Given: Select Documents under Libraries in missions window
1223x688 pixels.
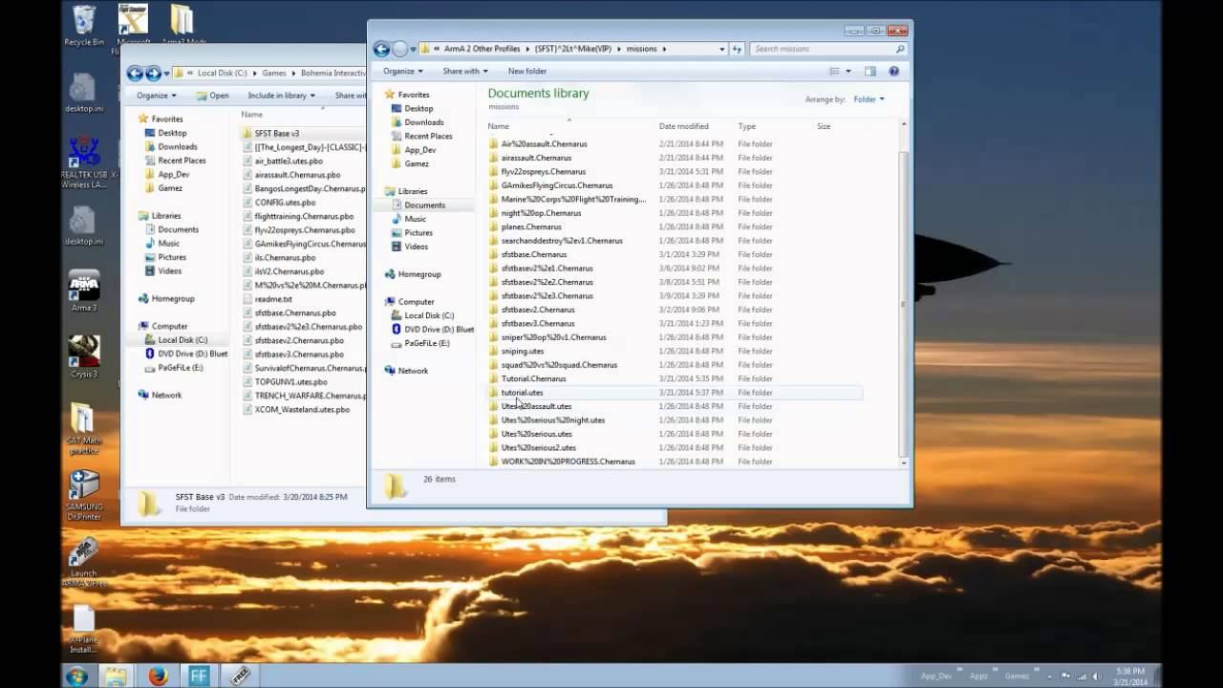Looking at the screenshot, I should (x=424, y=205).
